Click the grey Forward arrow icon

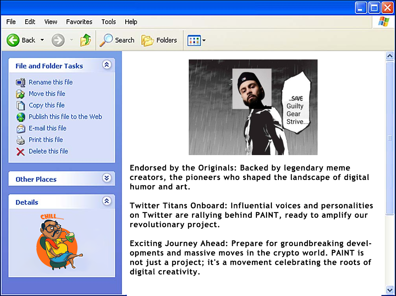click(58, 40)
